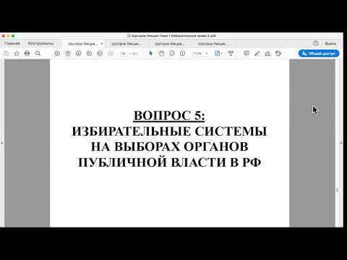347x260 pixels.
Task: Go to the previous page with up arrow
Action: pos(68,53)
